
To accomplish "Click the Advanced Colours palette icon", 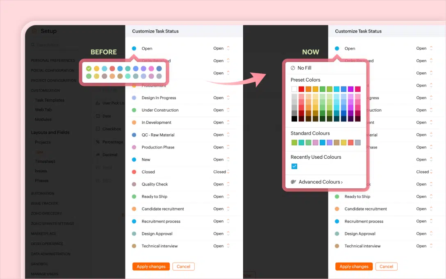I will coord(293,182).
